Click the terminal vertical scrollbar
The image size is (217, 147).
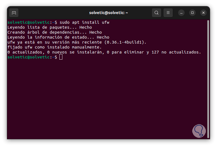(208, 79)
